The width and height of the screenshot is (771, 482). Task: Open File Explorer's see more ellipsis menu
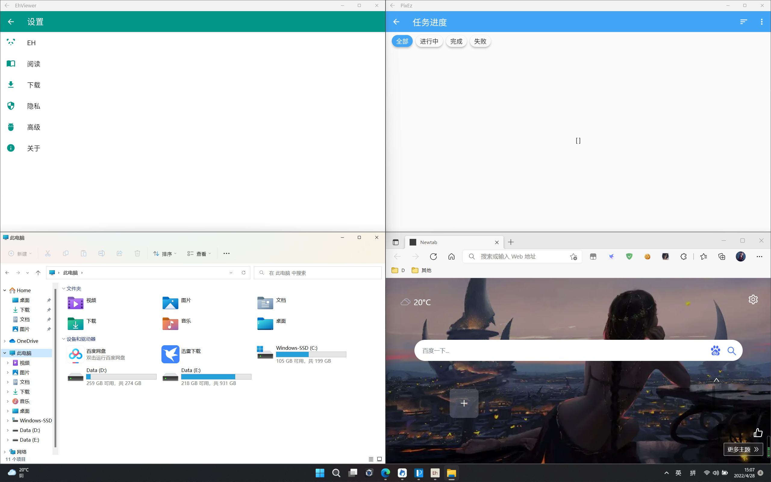pos(226,253)
